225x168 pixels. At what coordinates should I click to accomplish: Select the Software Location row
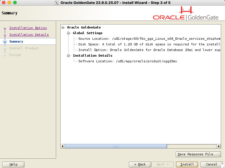point(127,61)
